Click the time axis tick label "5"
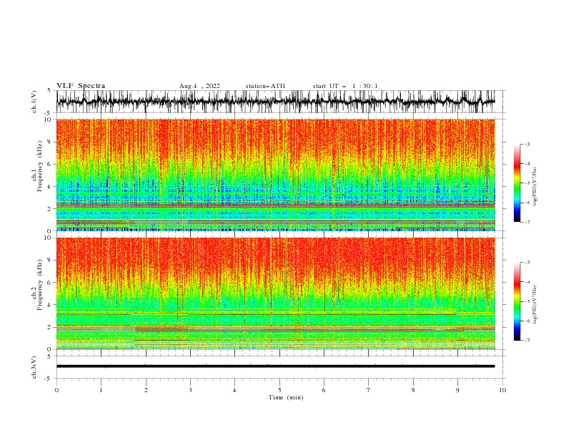 279,390
